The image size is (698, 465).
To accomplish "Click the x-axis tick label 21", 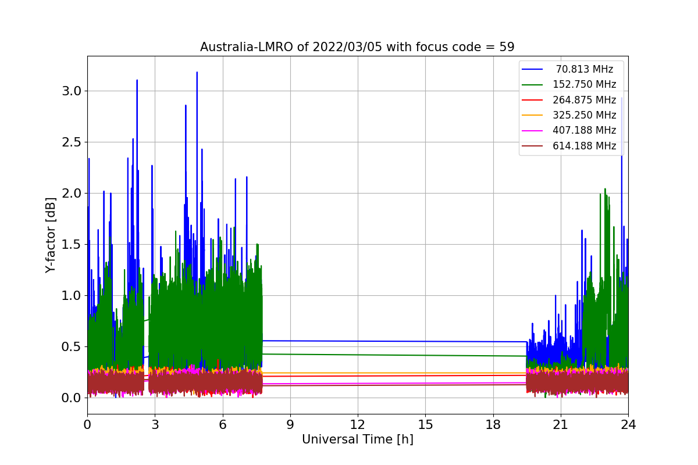I will (x=561, y=425).
